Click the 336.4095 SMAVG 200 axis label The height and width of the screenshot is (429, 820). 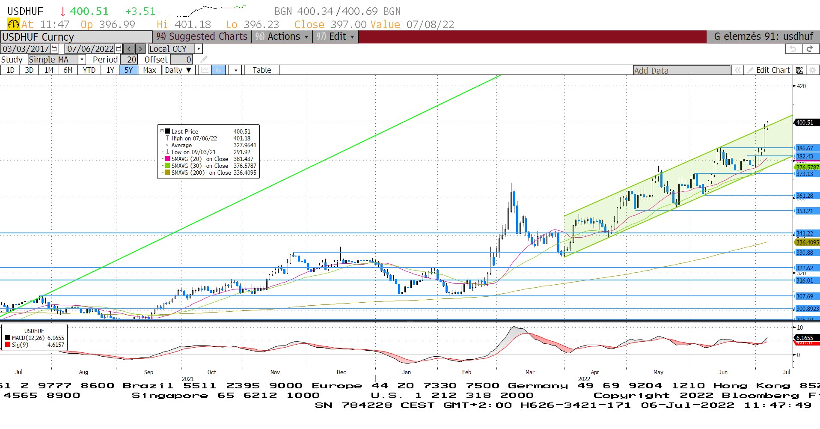(x=807, y=242)
